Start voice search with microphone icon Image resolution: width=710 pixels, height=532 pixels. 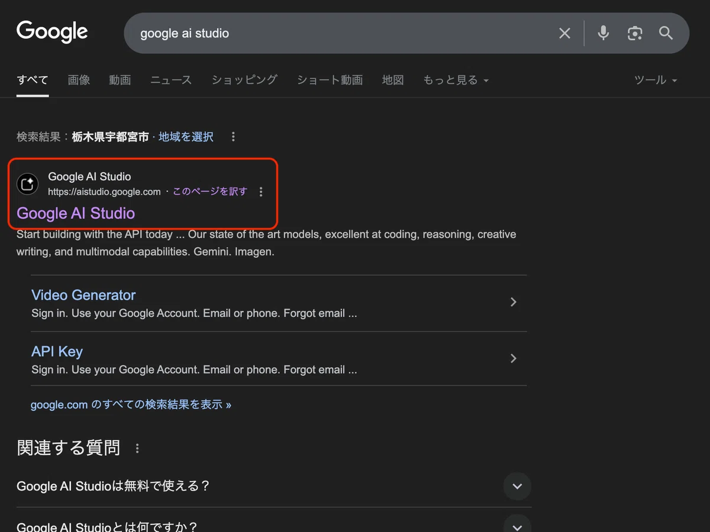click(603, 33)
